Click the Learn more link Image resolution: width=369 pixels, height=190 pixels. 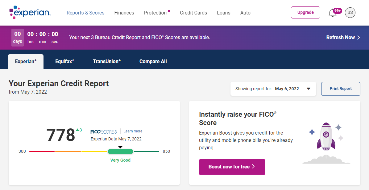tap(133, 131)
